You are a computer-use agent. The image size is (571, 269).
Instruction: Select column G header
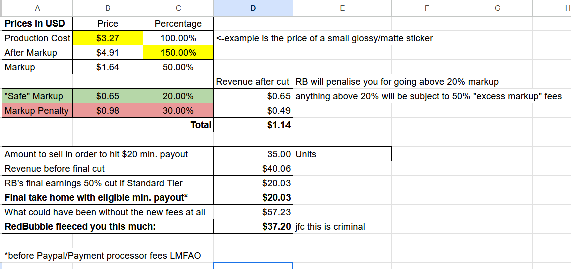pos(497,8)
